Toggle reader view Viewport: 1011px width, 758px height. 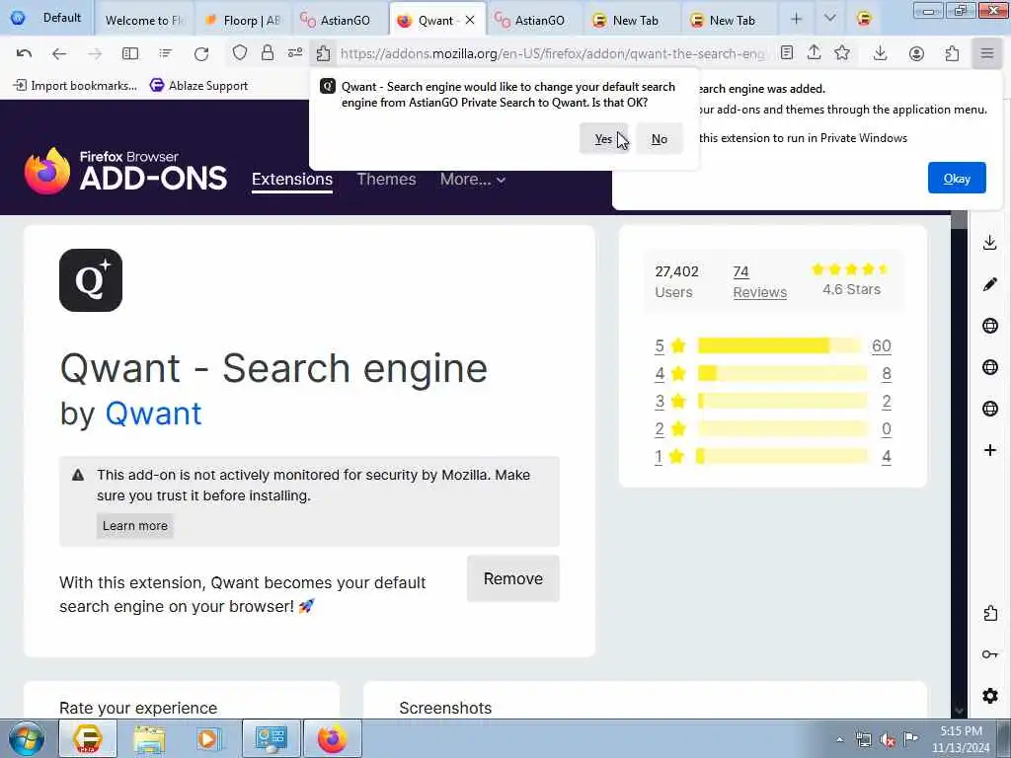[x=786, y=53]
